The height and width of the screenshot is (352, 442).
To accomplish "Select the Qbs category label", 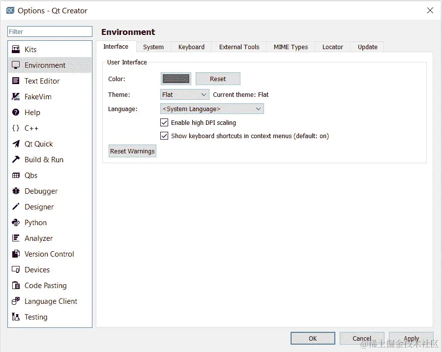I will pos(31,176).
